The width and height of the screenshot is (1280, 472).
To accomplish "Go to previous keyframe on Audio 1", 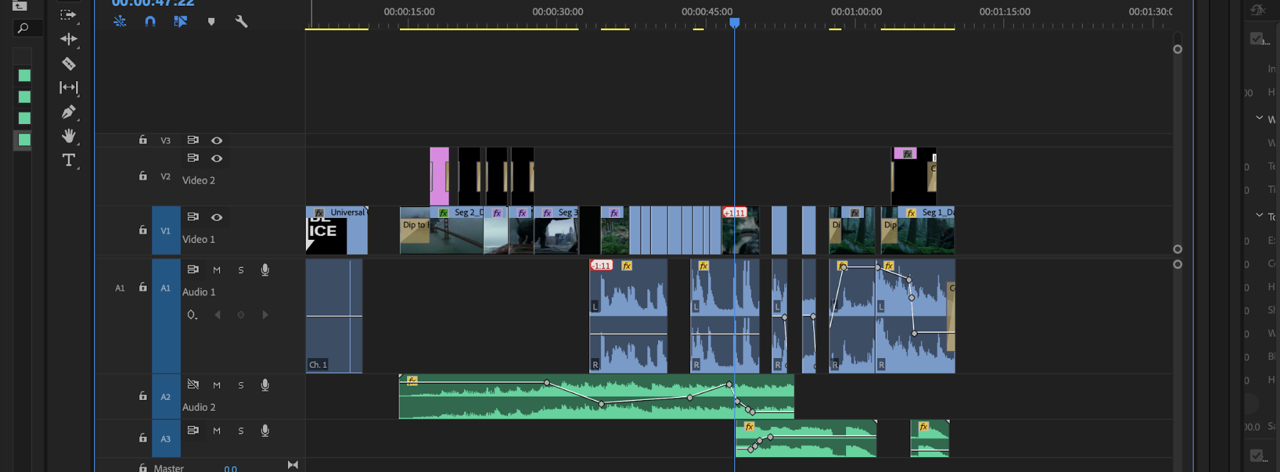I will point(218,314).
